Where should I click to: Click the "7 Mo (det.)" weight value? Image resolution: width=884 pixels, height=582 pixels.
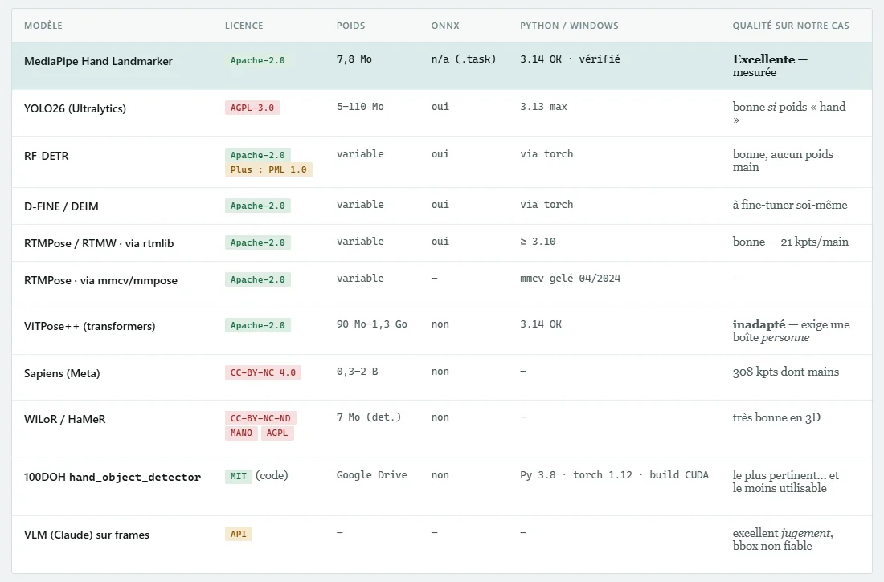click(x=369, y=417)
